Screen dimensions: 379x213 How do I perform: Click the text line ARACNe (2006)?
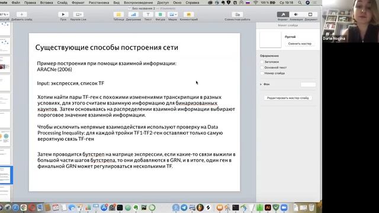54,70
